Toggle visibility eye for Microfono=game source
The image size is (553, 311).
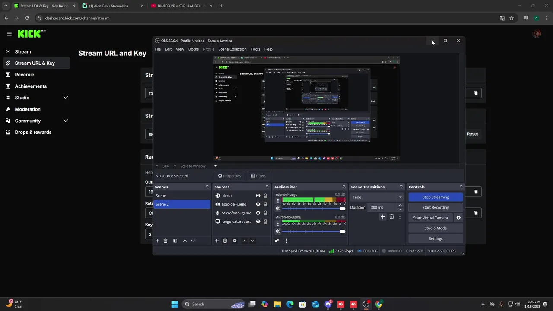coord(258,213)
